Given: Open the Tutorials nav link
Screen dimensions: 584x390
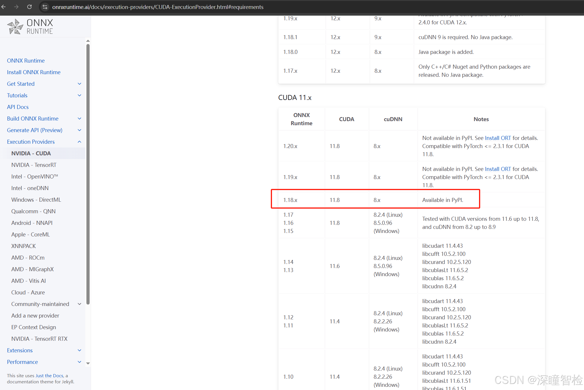Looking at the screenshot, I should pyautogui.click(x=17, y=95).
